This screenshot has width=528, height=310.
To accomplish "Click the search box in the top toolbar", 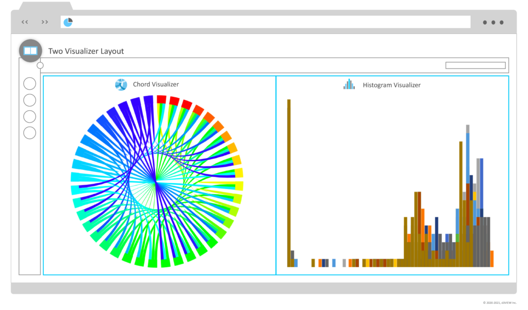I will click(475, 65).
